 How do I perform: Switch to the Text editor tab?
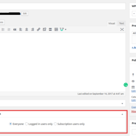click(x=122, y=23)
